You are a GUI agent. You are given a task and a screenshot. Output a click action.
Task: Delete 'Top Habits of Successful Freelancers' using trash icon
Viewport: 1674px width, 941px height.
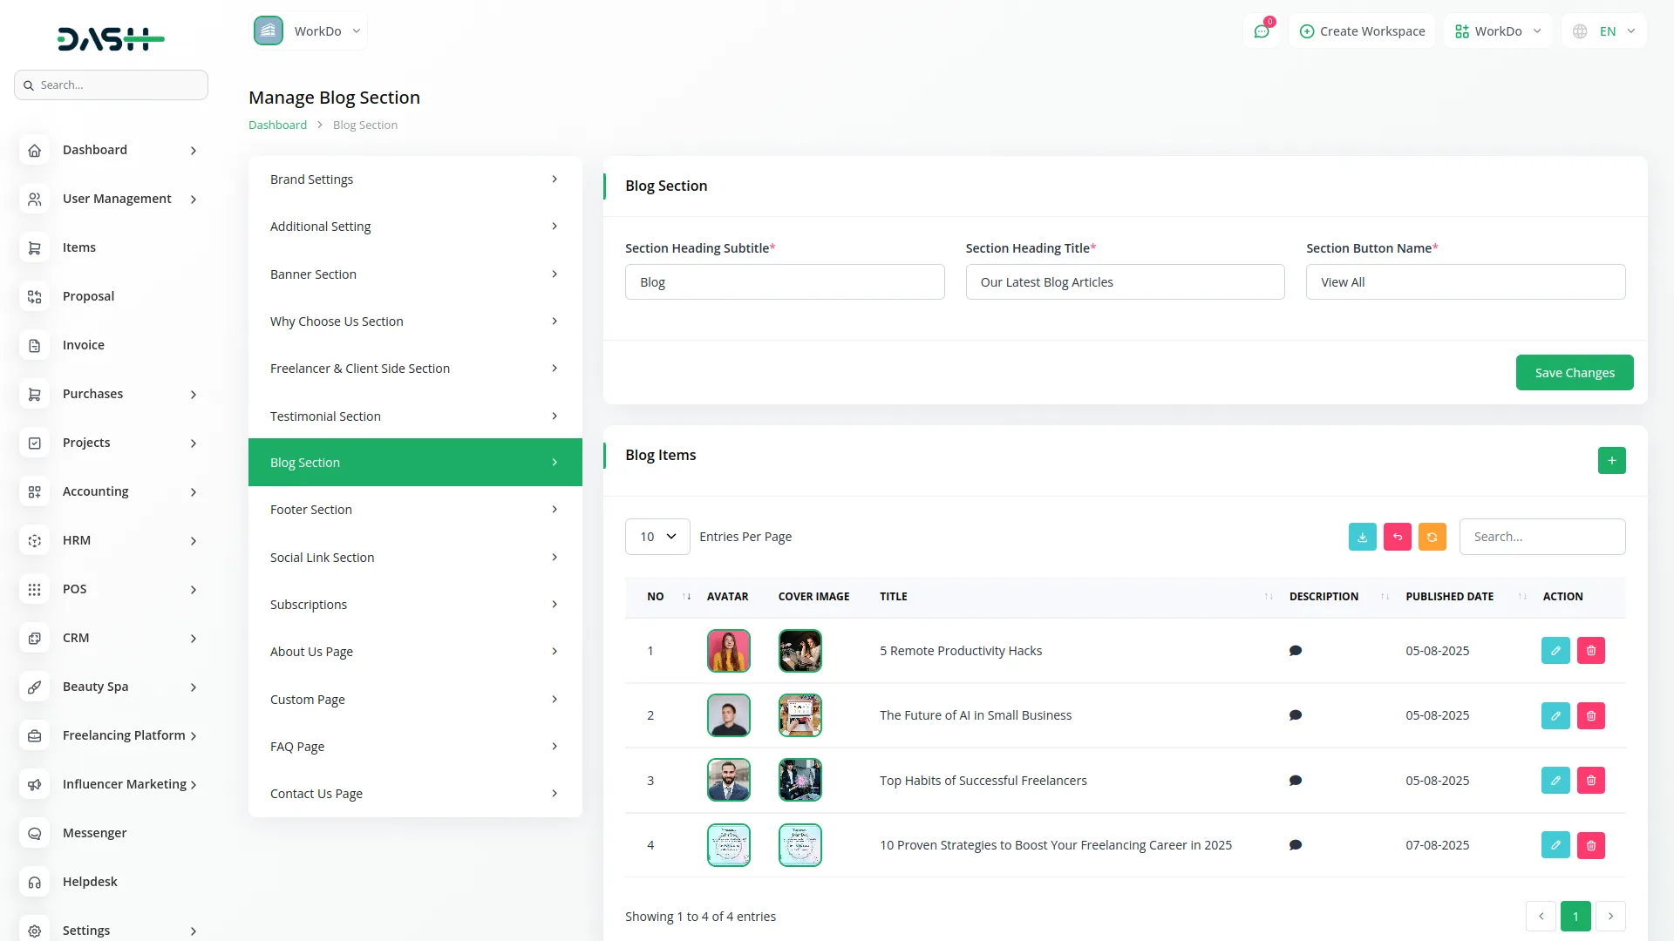1590,780
